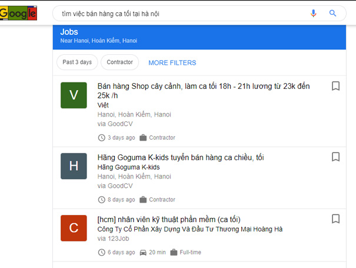Click the orange C company logo

(74, 228)
